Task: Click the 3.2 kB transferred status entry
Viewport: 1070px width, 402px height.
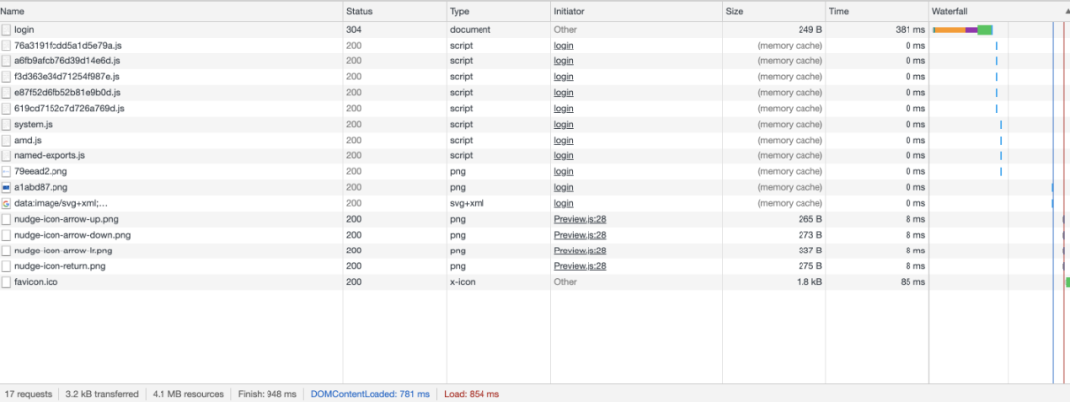Action: tap(102, 394)
